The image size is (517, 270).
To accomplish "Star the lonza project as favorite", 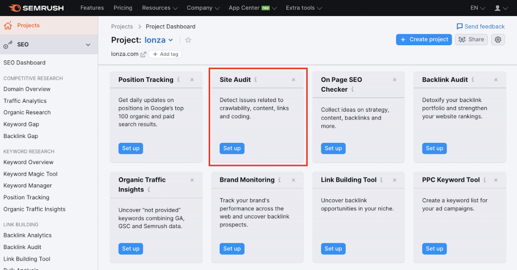I will (x=188, y=40).
